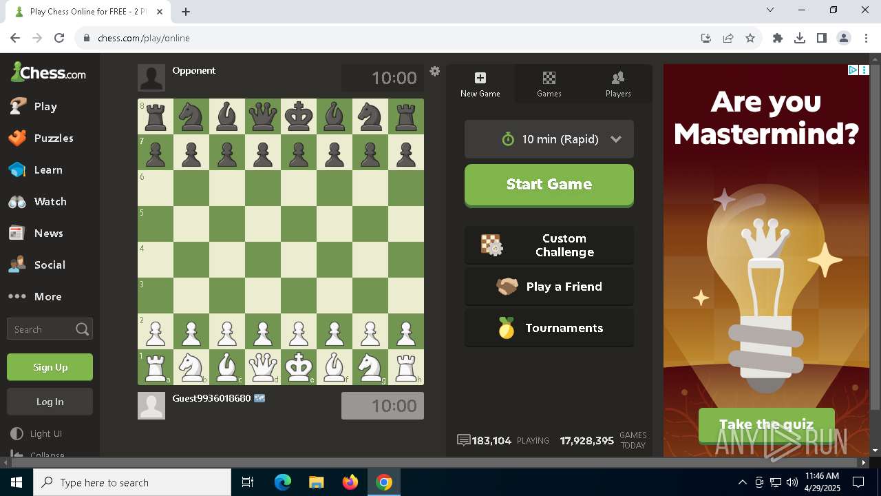
Task: Click the flag icon beside the guest name
Action: (259, 398)
